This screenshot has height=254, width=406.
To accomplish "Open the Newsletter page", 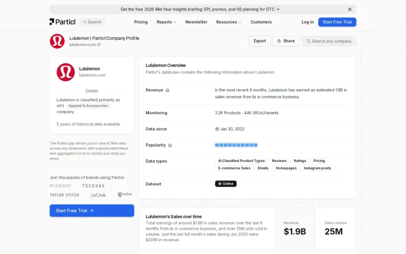I will point(196,22).
